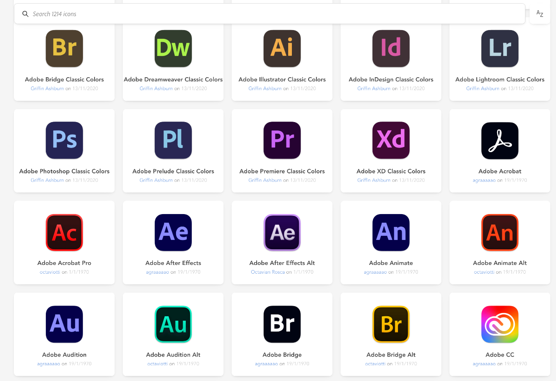
Task: Select the black Adobe Bridge icon
Action: [282, 324]
